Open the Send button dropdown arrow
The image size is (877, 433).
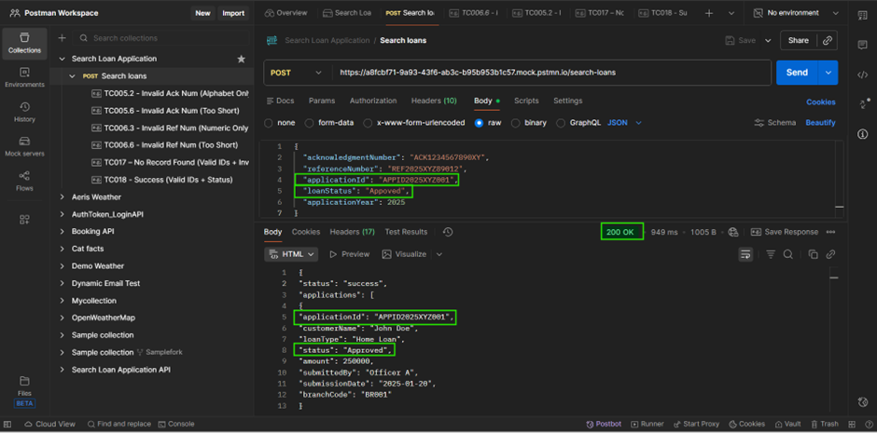point(828,73)
